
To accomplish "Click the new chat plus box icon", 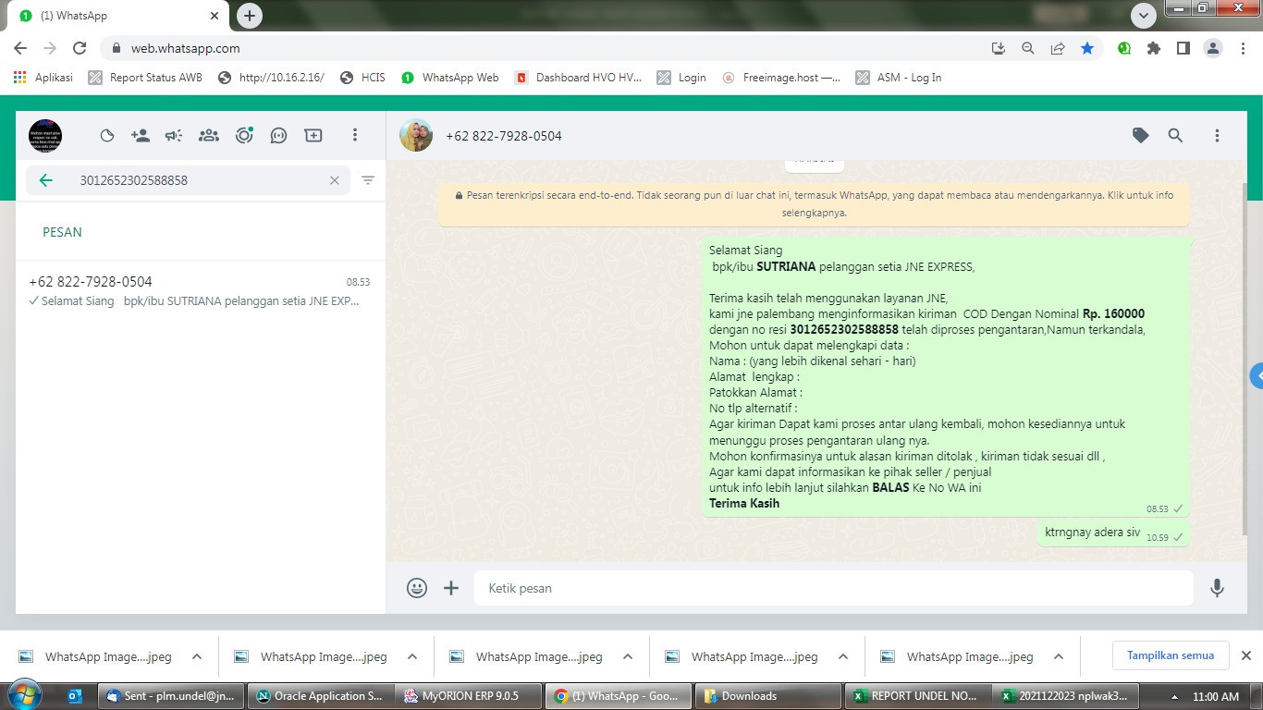I will [x=313, y=136].
